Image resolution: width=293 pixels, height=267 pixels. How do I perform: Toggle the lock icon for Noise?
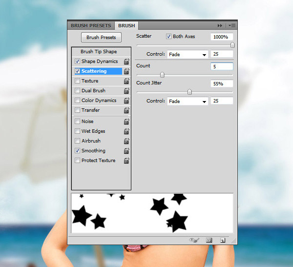pos(126,122)
